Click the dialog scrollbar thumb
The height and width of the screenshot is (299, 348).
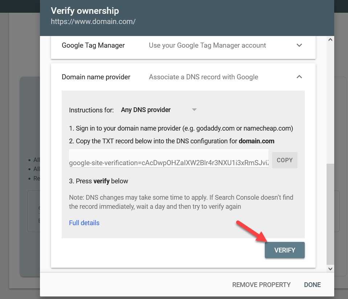tap(330, 215)
